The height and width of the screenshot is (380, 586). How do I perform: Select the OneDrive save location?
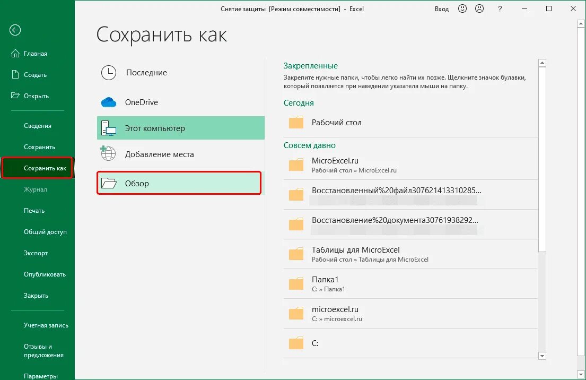[x=181, y=102]
